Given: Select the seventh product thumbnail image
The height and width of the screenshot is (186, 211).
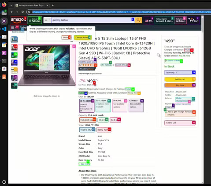Looking at the screenshot, I should (x=14, y=86).
